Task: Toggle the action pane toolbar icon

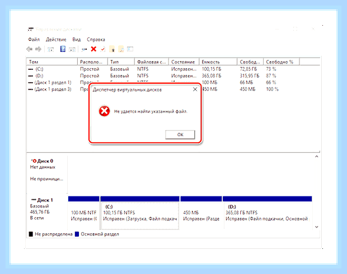Action: point(72,50)
